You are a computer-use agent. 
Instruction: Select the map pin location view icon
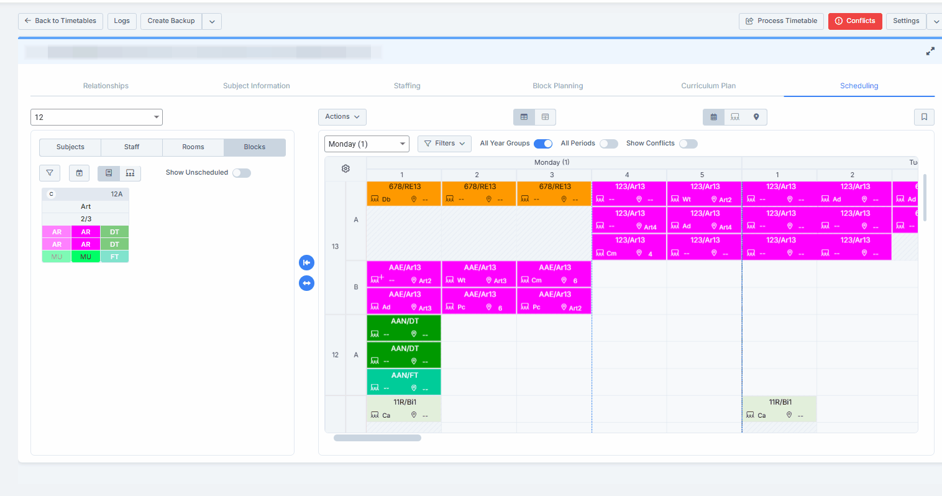(x=756, y=117)
